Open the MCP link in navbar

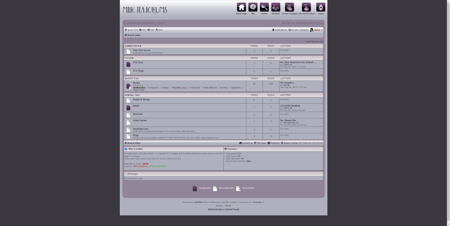click(x=159, y=30)
